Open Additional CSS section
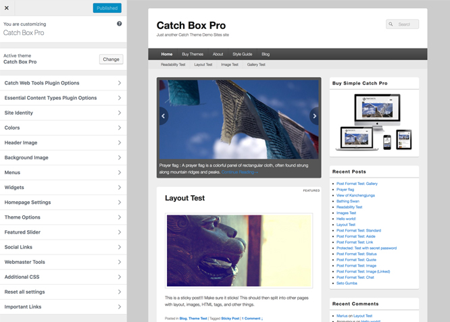The image size is (450, 322). pyautogui.click(x=63, y=277)
